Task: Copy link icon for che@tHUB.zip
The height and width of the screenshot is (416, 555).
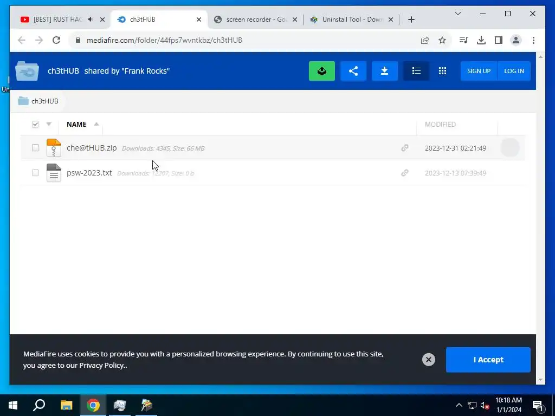Action: click(405, 148)
